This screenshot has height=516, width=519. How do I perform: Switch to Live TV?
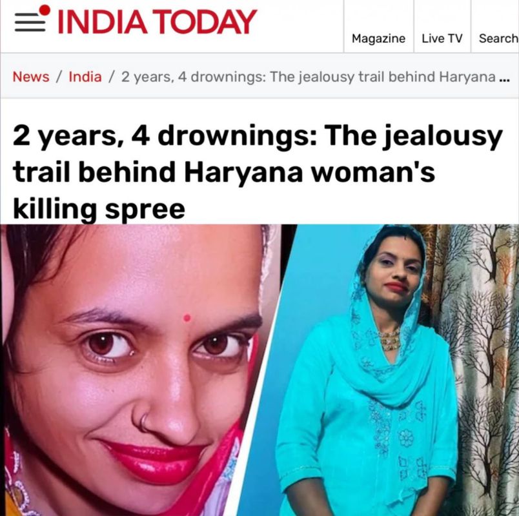(442, 38)
